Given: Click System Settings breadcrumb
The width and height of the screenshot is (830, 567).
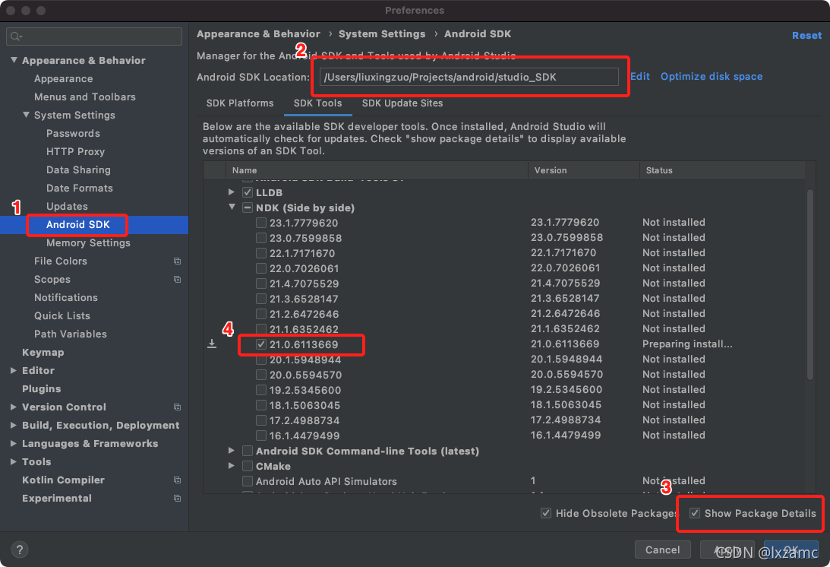Looking at the screenshot, I should pos(382,34).
